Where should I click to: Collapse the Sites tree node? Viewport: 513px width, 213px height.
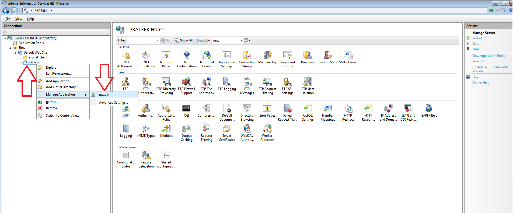(x=11, y=48)
